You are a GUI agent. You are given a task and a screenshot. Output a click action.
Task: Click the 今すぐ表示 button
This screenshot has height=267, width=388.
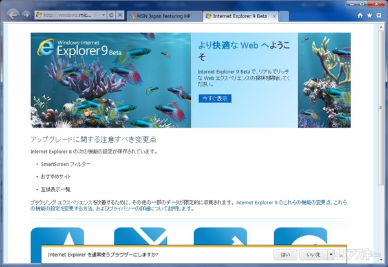(215, 99)
